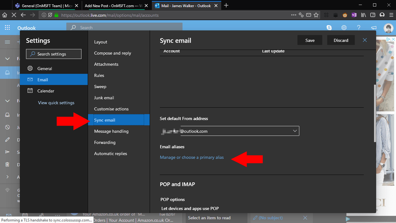Close the (No subject) draft tab
Viewport: 396px width, 223px height.
click(305, 218)
